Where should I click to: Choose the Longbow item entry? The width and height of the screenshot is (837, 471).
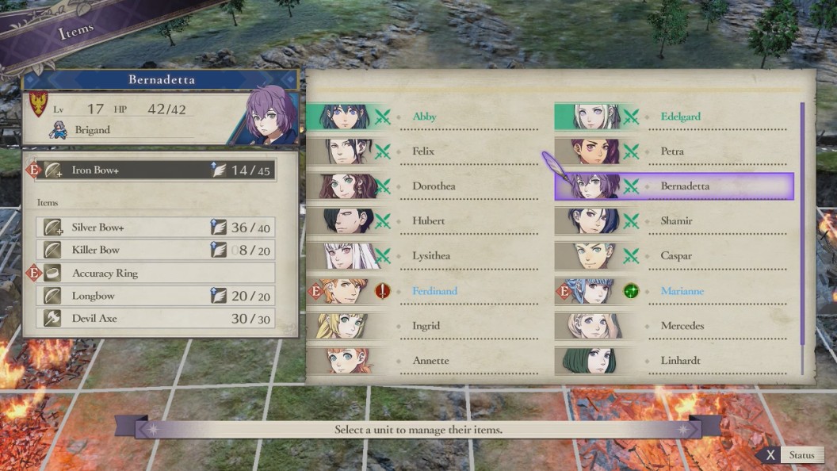(155, 296)
